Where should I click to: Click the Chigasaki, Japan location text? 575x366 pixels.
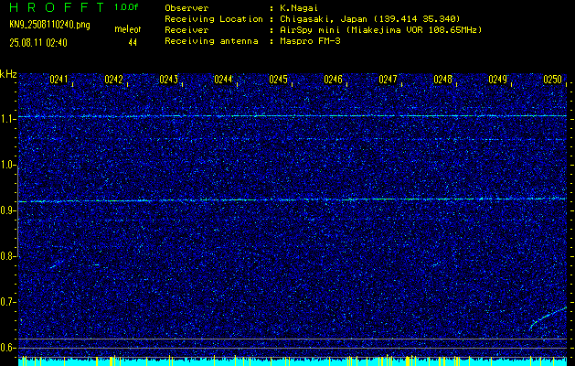click(369, 19)
